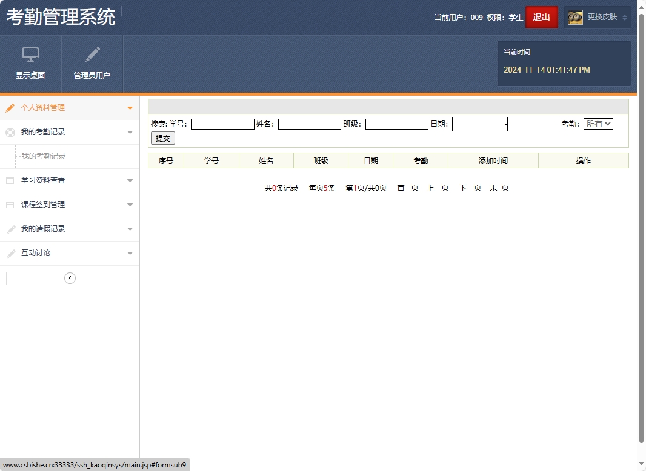Click the 更换皮肤 avatar icon
This screenshot has width=646, height=471.
click(574, 17)
